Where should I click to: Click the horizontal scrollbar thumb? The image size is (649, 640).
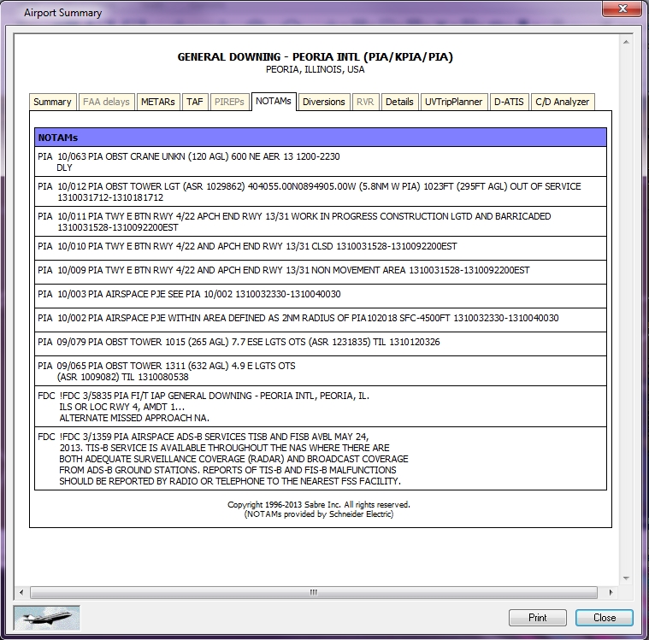(x=314, y=592)
